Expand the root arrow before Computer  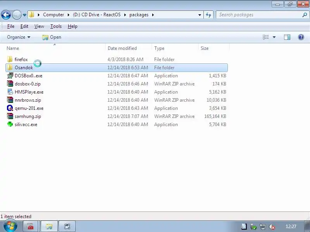[38, 15]
